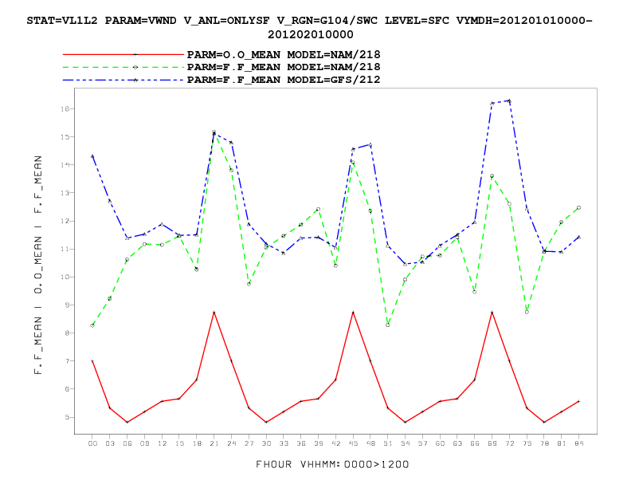Click x-axis forecast hour label 24
Viewport: 631px width, 488px height.
(231, 443)
